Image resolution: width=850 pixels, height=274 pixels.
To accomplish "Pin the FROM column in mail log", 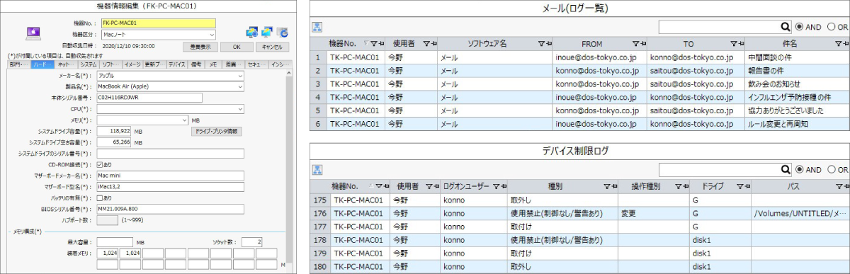I will click(x=643, y=44).
